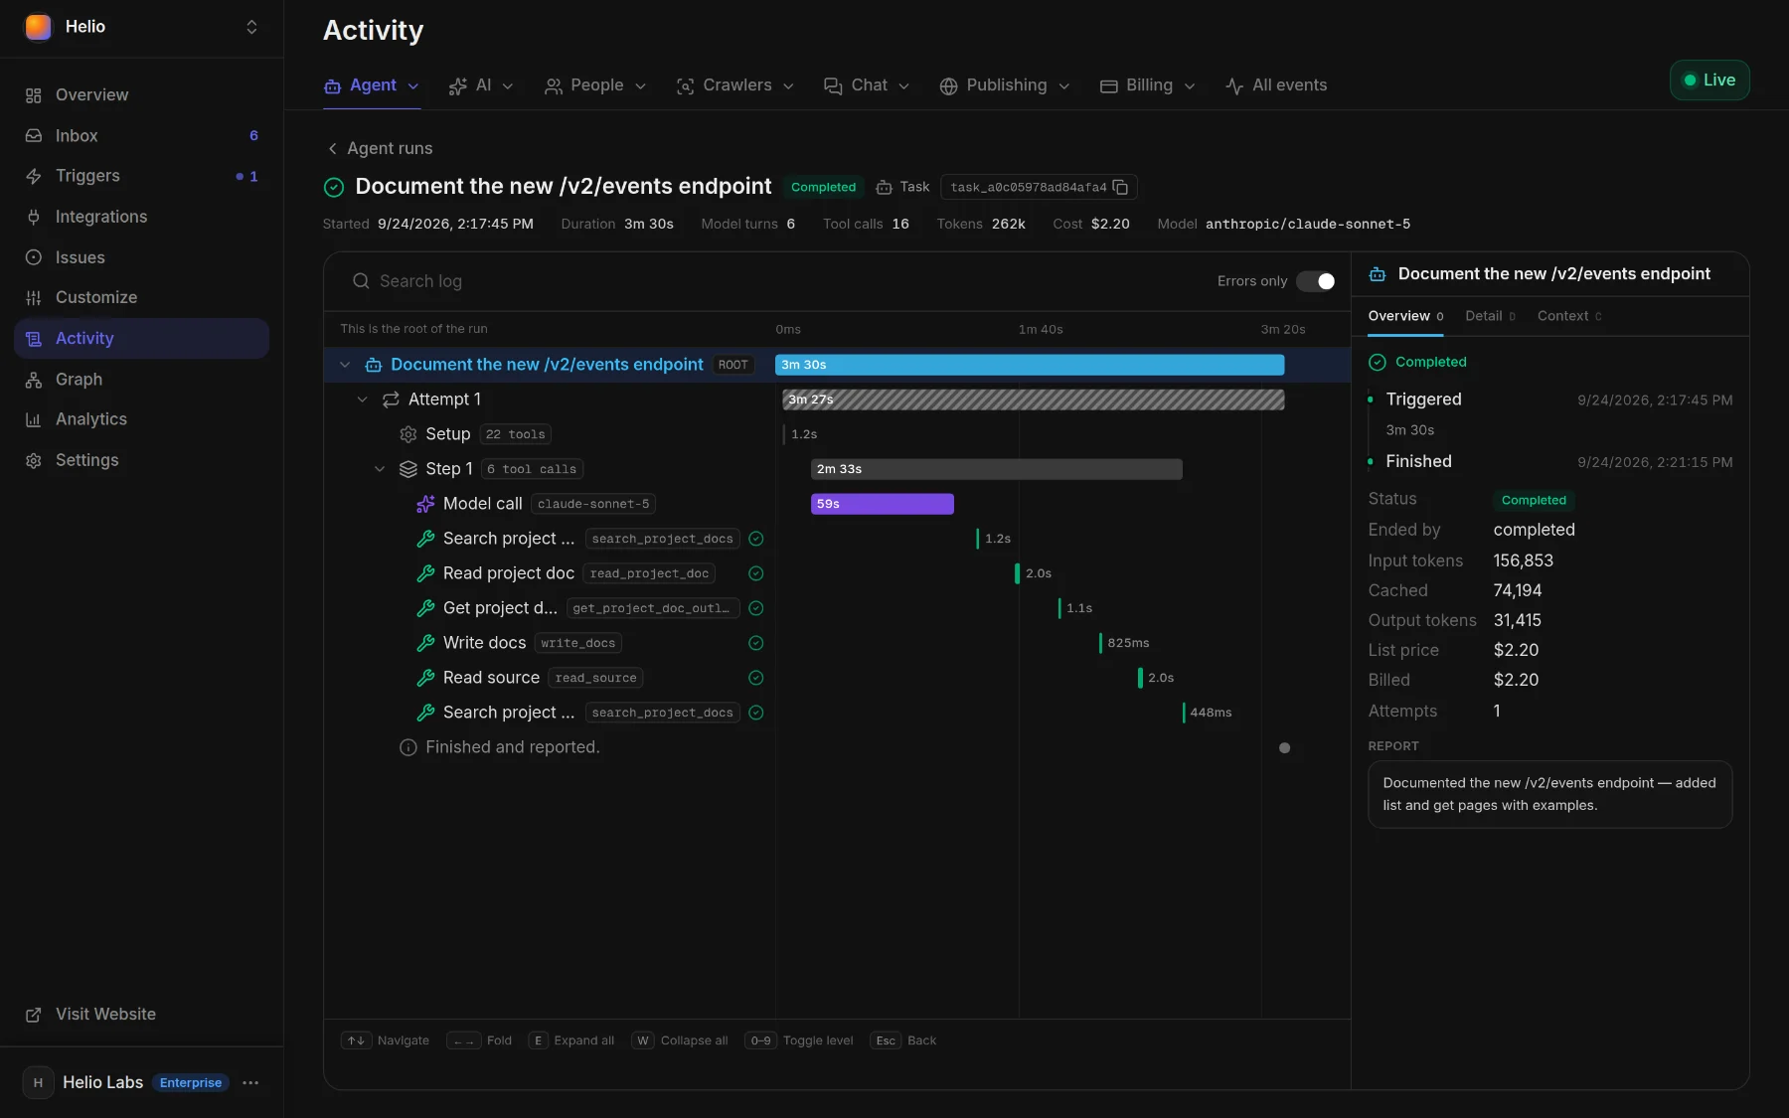This screenshot has height=1118, width=1789.
Task: Click the gray 2m 33s Step 1 bar
Action: 997,469
